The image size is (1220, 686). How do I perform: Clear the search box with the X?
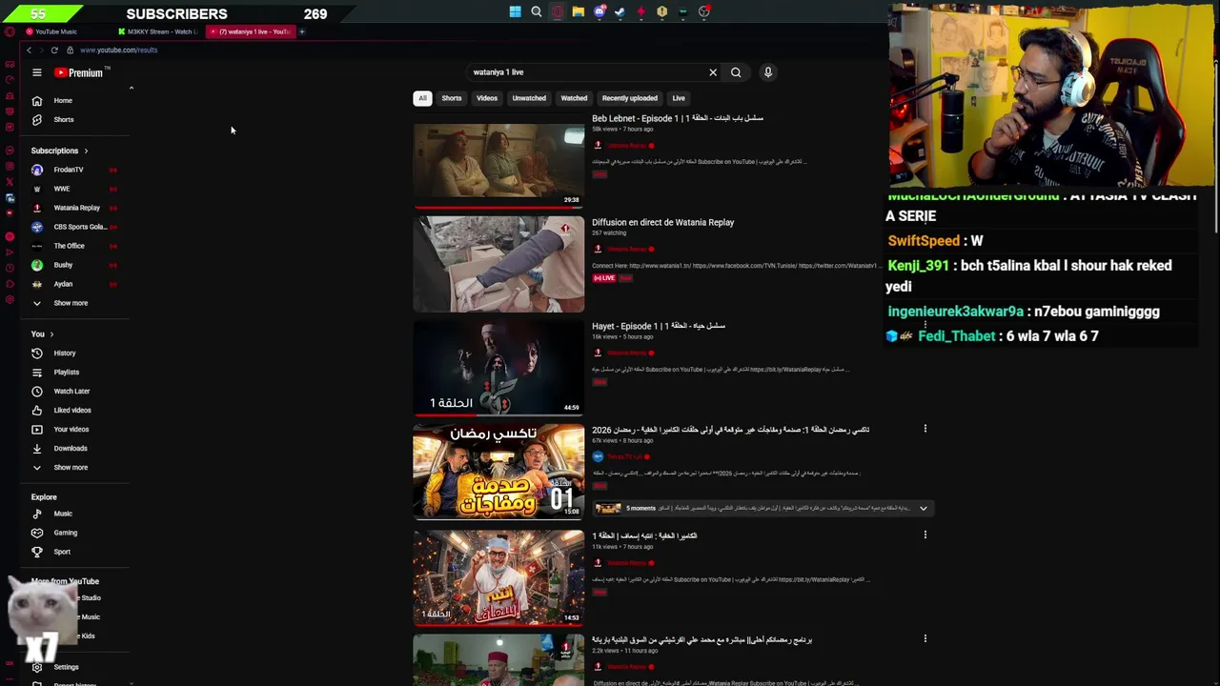[x=713, y=72]
